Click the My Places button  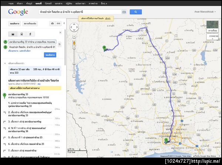pos(30,23)
